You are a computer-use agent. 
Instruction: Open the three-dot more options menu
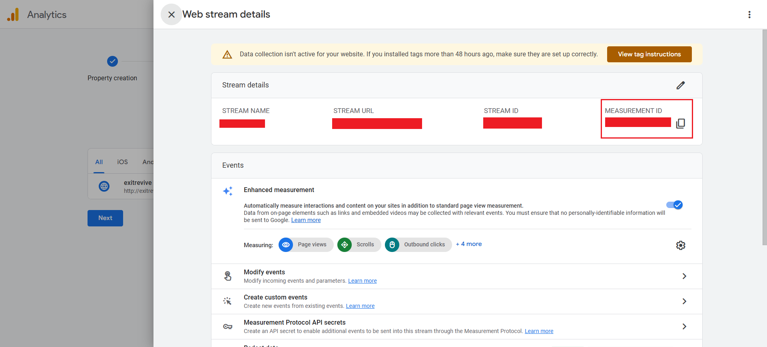749,15
